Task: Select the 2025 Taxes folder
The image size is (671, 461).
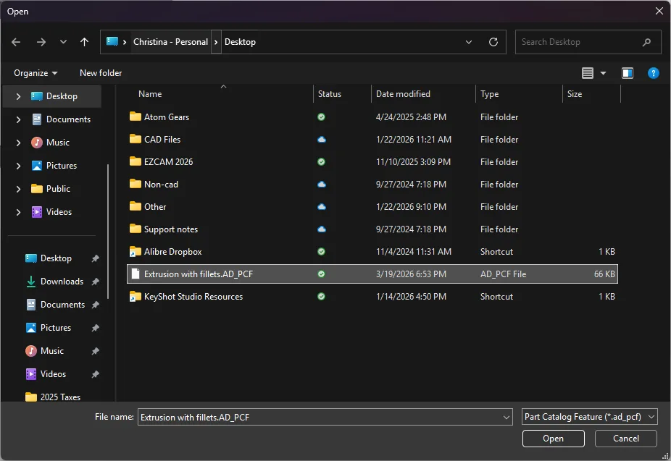Action: pyautogui.click(x=53, y=397)
